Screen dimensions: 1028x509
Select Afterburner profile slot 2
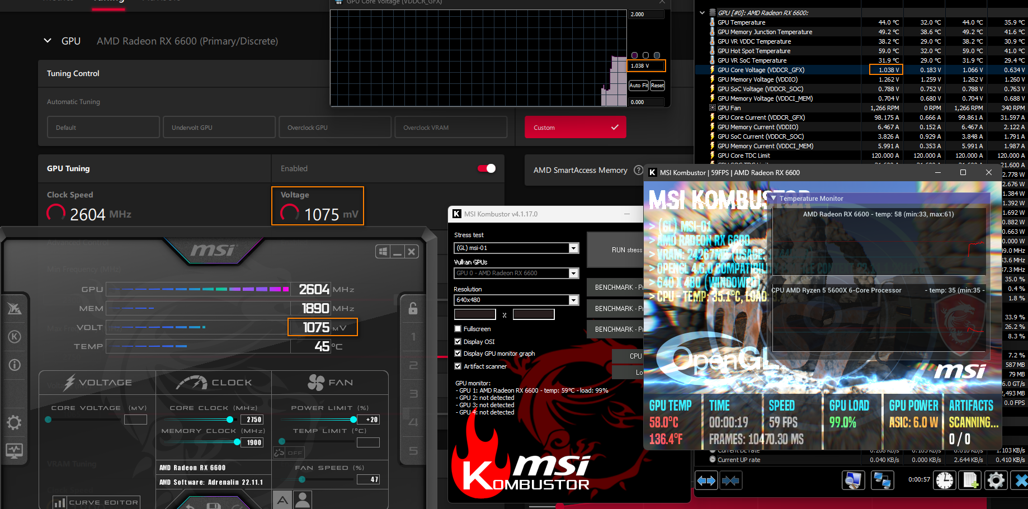pos(413,365)
